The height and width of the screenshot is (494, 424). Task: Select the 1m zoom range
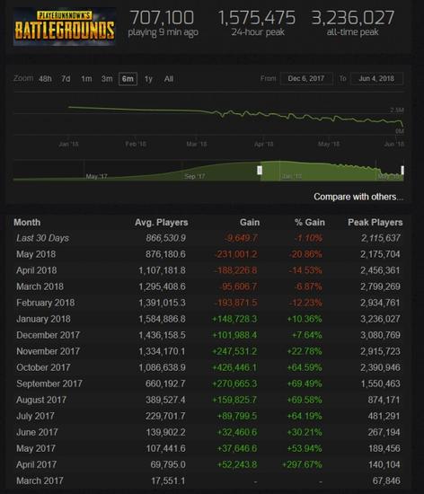(x=86, y=79)
